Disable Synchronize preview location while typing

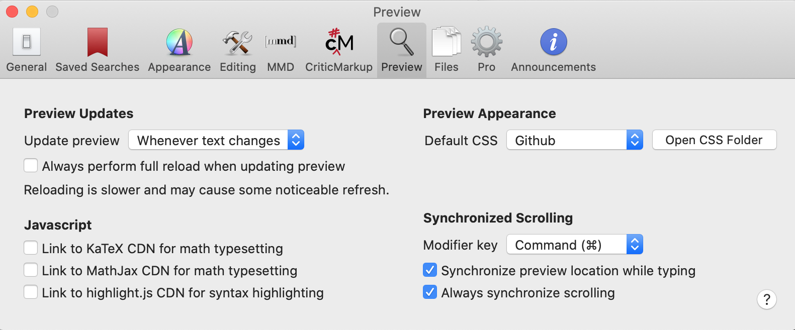(x=430, y=270)
